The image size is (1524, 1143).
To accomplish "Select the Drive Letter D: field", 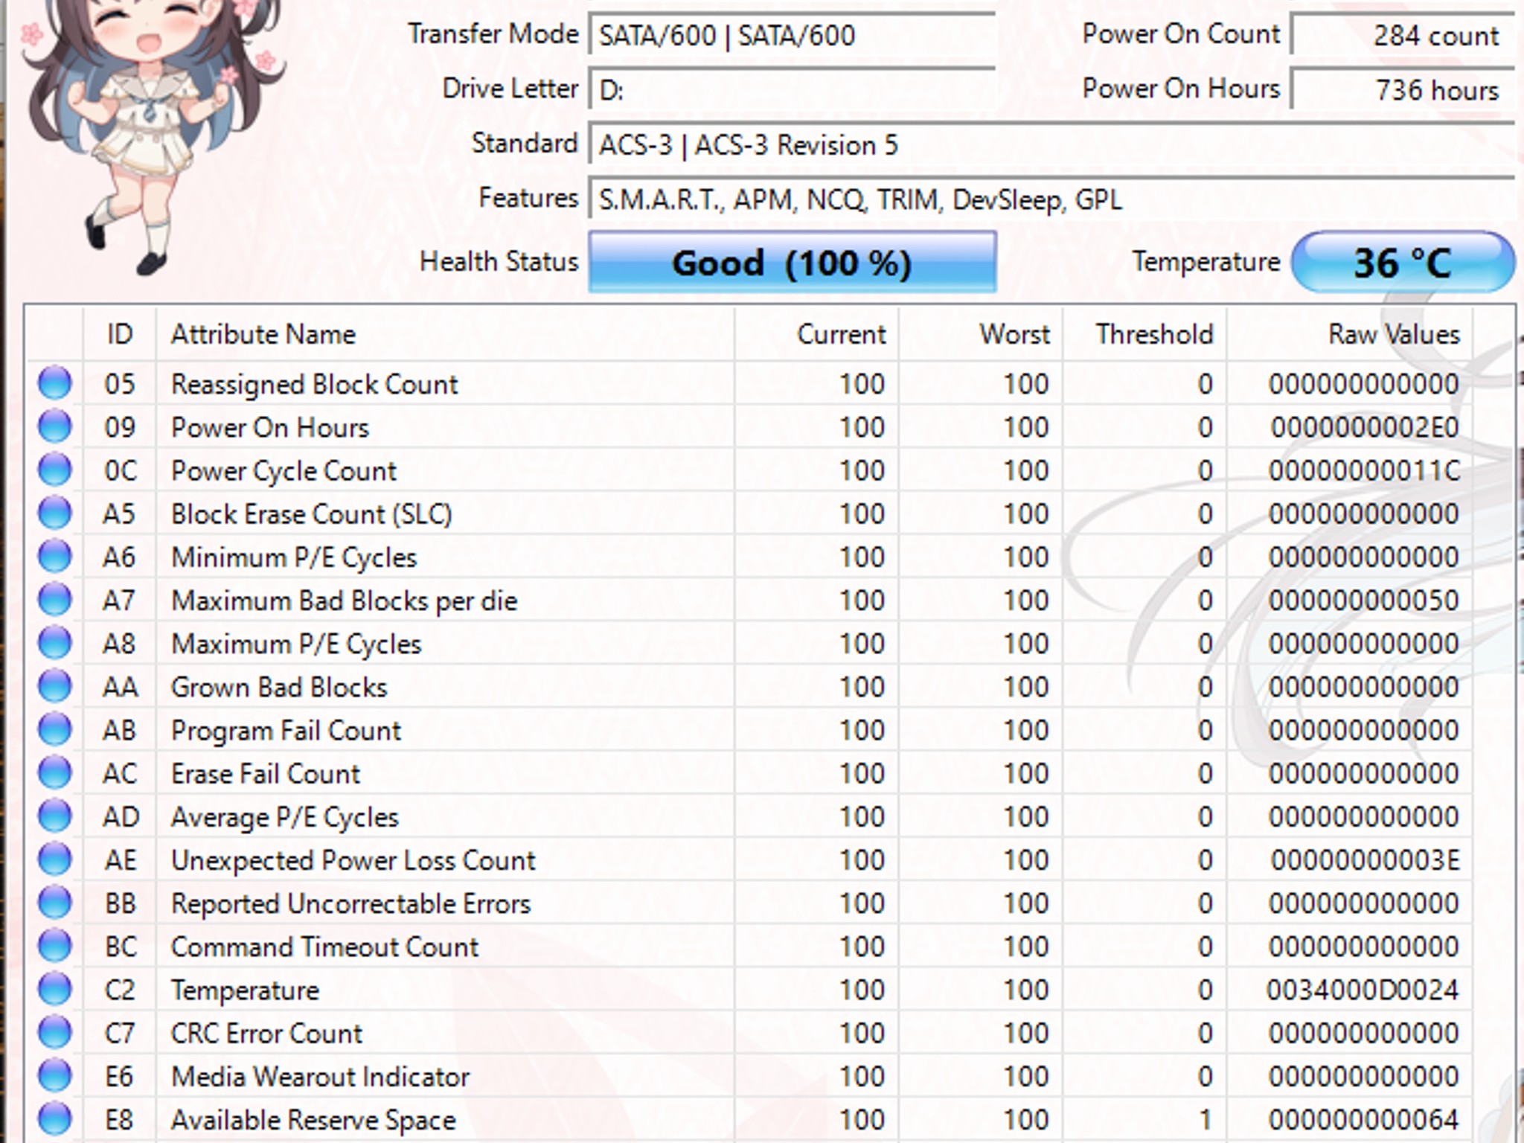I will coord(793,89).
